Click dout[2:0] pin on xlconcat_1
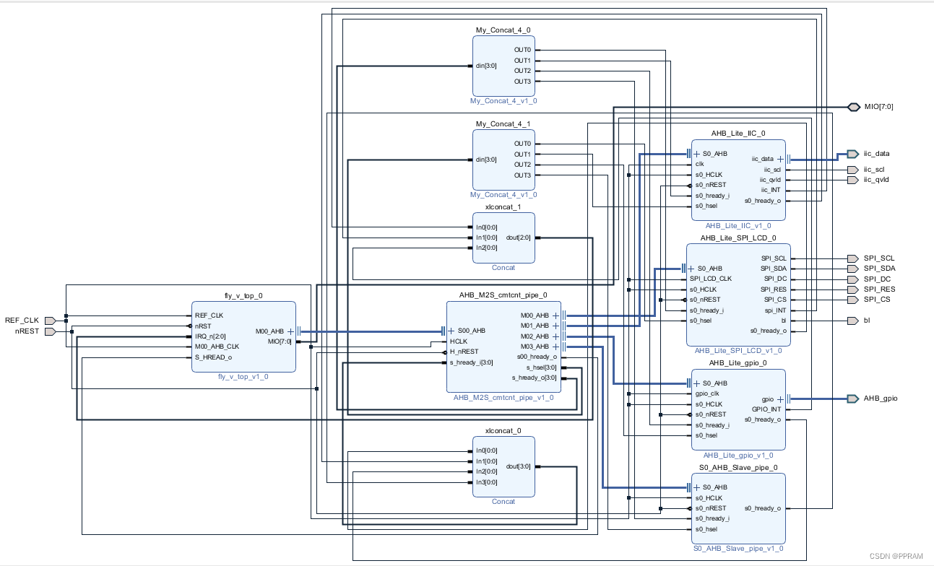Screen dimensions: 934x566 pyautogui.click(x=519, y=238)
